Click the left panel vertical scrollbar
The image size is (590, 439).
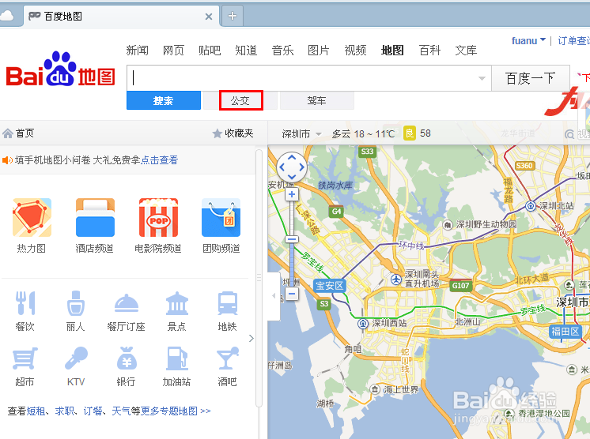[x=259, y=278]
